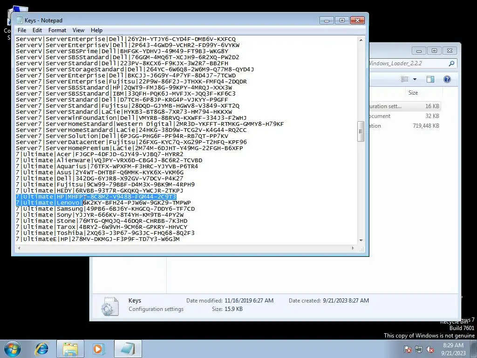Screen dimensions: 477x358
Task: Open Windows Media Player from the taskbar
Action: (98, 349)
